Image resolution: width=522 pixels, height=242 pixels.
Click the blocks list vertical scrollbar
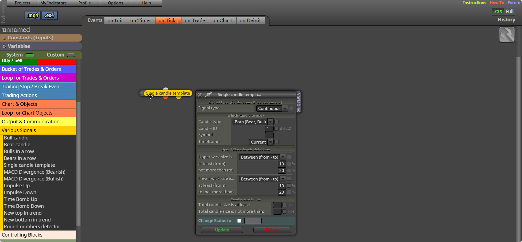tap(78, 164)
